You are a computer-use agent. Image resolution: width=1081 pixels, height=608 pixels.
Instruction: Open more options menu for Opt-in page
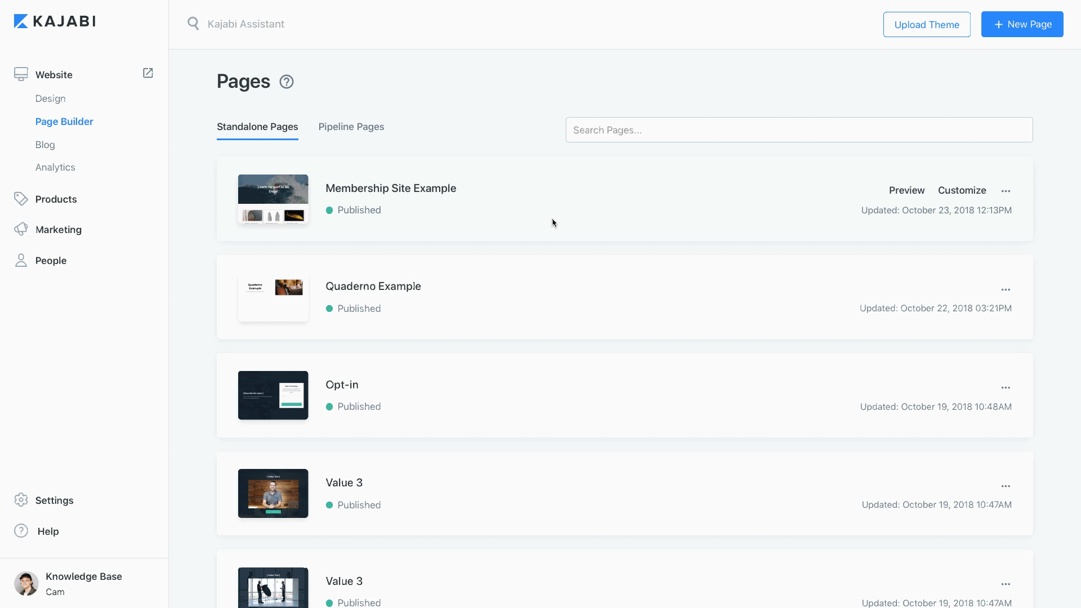pos(1006,388)
